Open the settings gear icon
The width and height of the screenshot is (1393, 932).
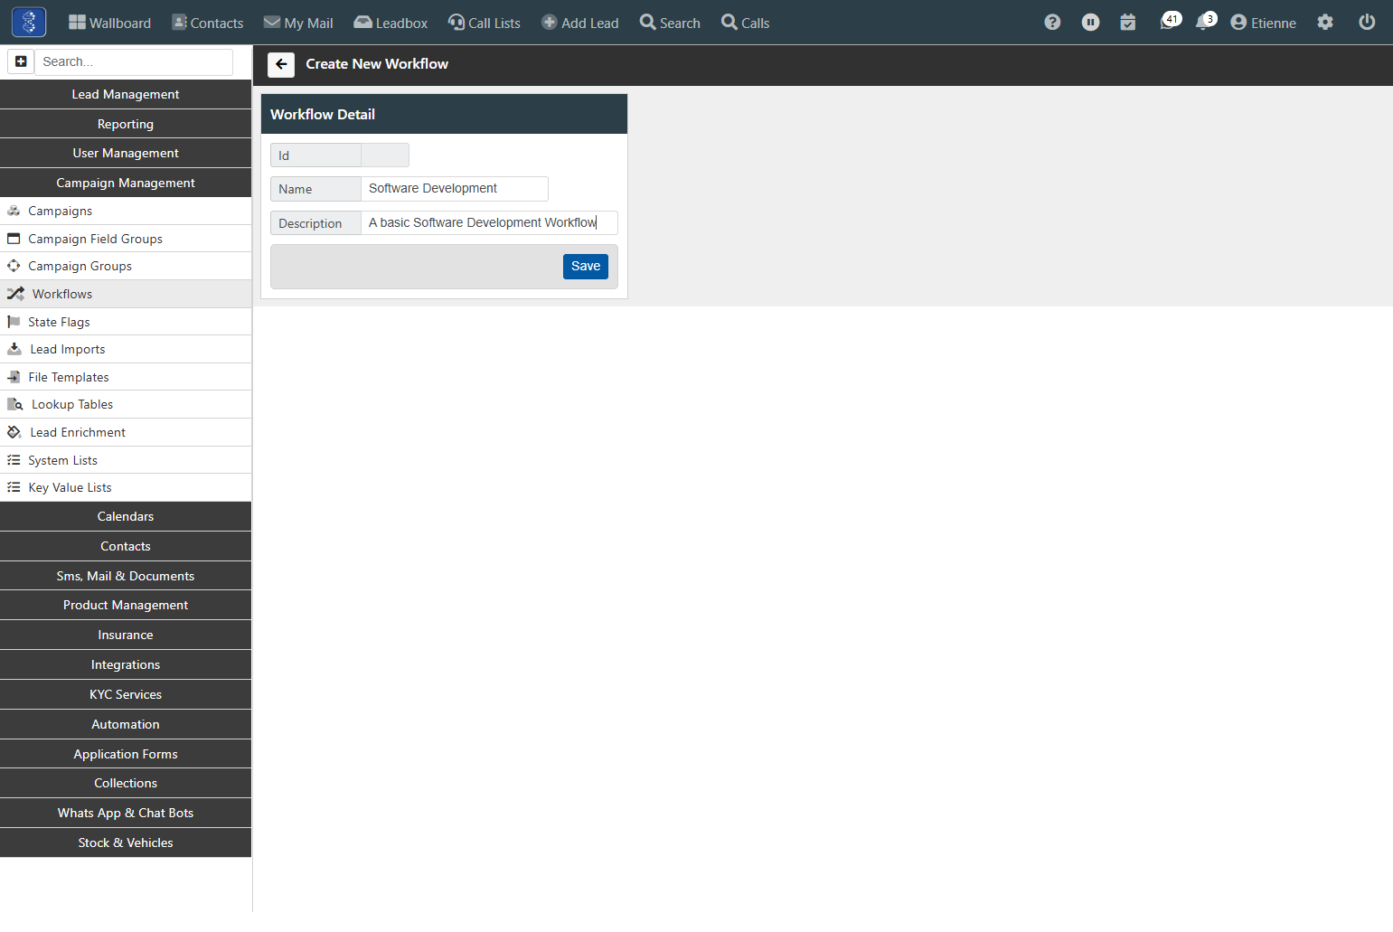(x=1325, y=23)
